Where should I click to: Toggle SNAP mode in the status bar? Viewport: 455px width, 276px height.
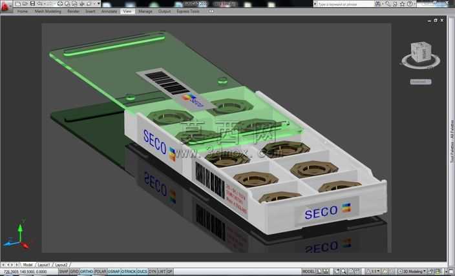click(63, 271)
